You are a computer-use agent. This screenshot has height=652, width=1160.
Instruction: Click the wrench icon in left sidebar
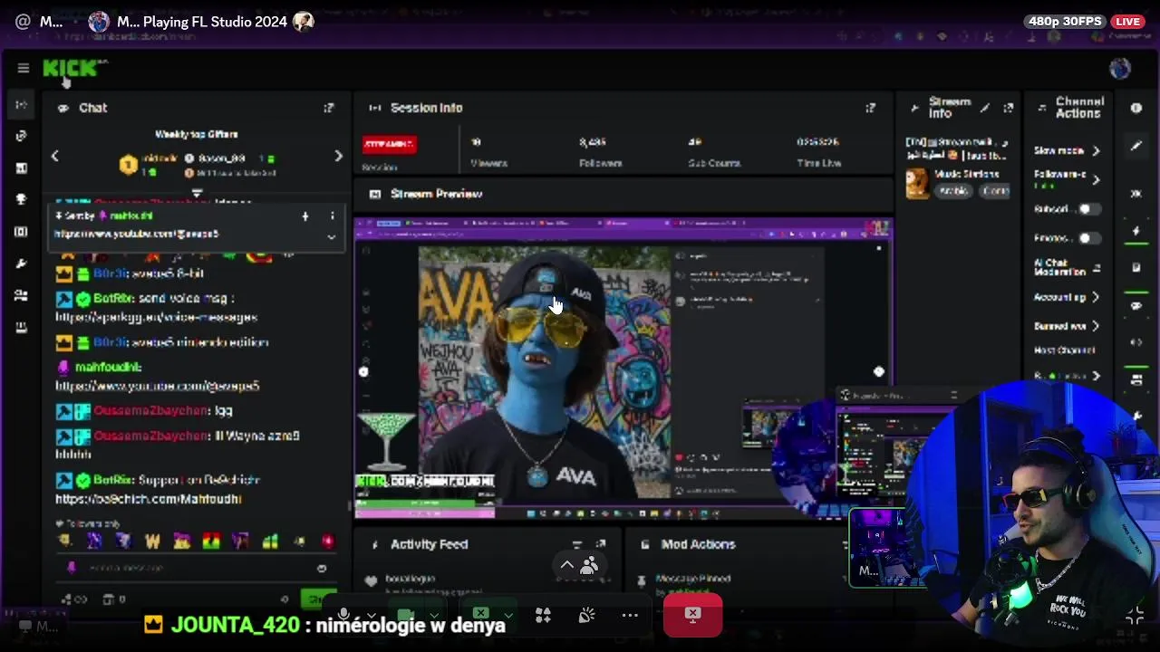[22, 264]
